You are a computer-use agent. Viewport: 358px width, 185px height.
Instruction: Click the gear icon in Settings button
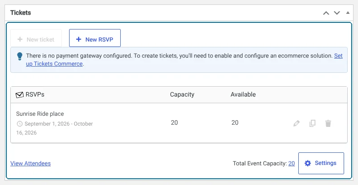[308, 163]
